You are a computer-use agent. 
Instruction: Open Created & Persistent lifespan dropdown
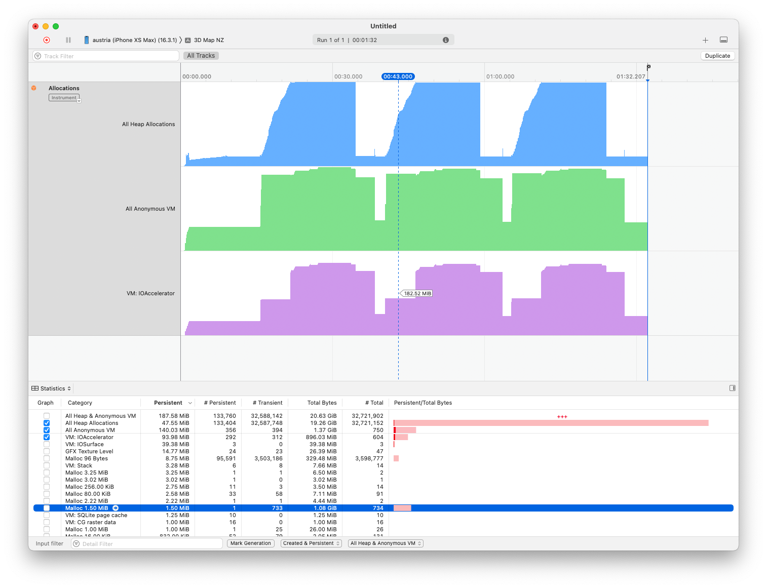[311, 543]
